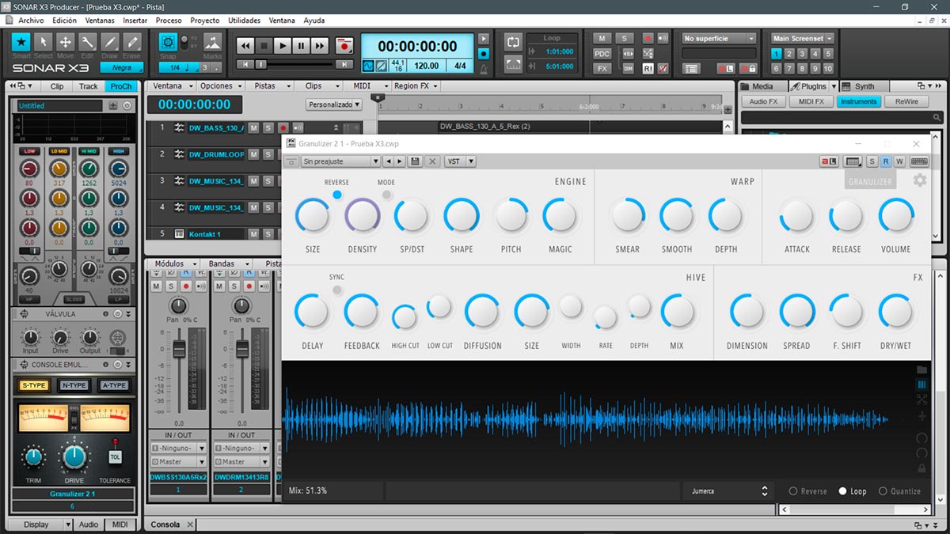Open the Marks tool
The image size is (950, 534).
pyautogui.click(x=212, y=42)
